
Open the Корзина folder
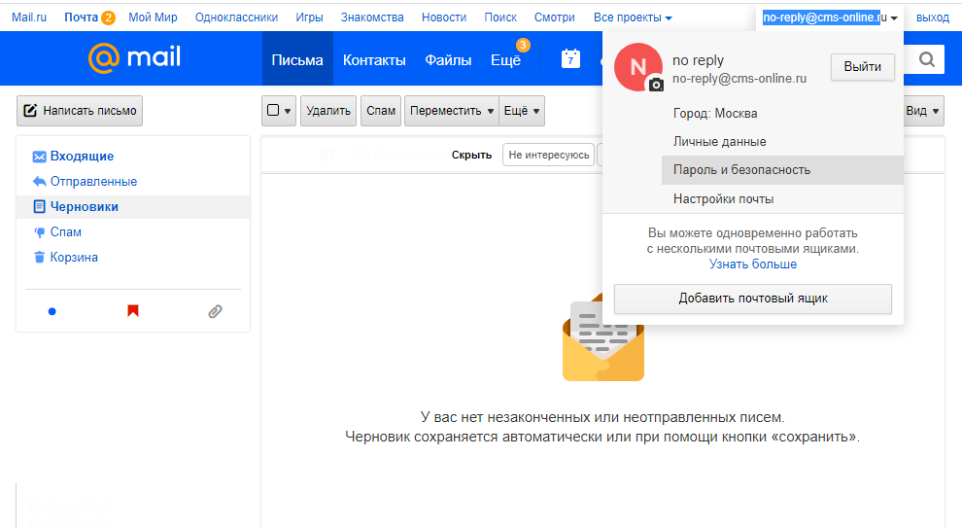tap(74, 257)
